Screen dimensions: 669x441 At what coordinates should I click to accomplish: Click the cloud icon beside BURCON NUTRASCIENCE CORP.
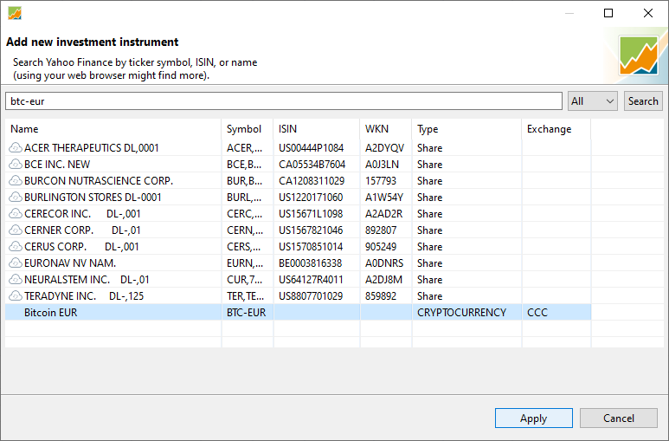(16, 181)
